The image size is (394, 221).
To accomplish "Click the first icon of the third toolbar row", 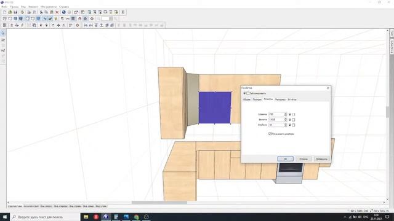I will click(4, 25).
